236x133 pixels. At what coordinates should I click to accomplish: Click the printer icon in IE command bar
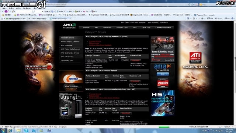click(202, 18)
